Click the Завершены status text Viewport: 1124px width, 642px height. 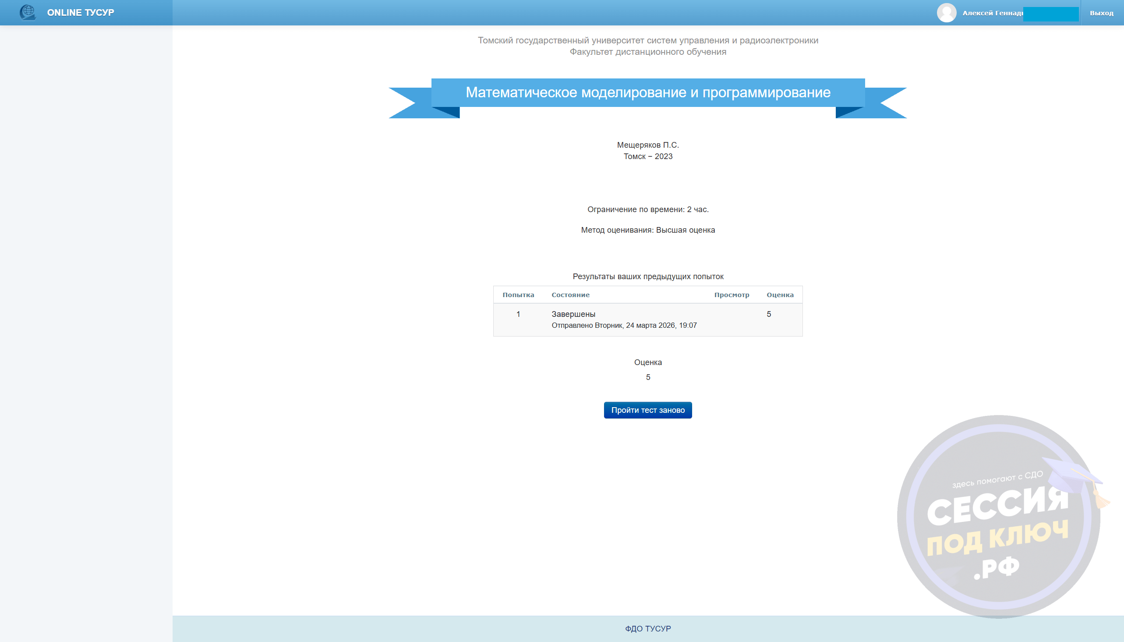pyautogui.click(x=573, y=314)
